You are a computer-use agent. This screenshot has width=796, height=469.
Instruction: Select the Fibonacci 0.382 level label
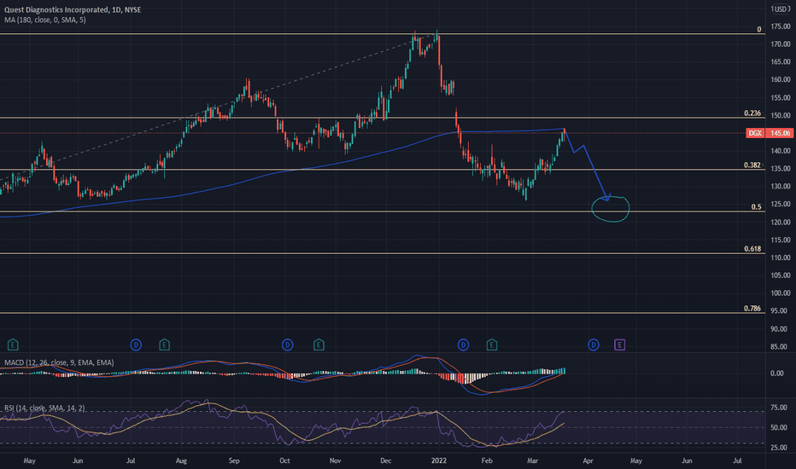click(x=752, y=165)
